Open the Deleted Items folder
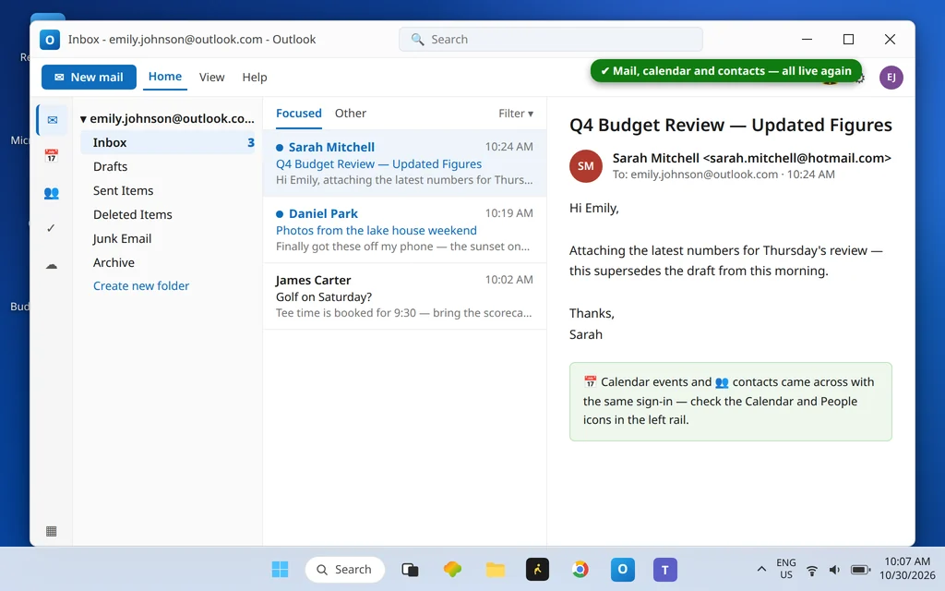Viewport: 945px width, 591px height. 168,214
